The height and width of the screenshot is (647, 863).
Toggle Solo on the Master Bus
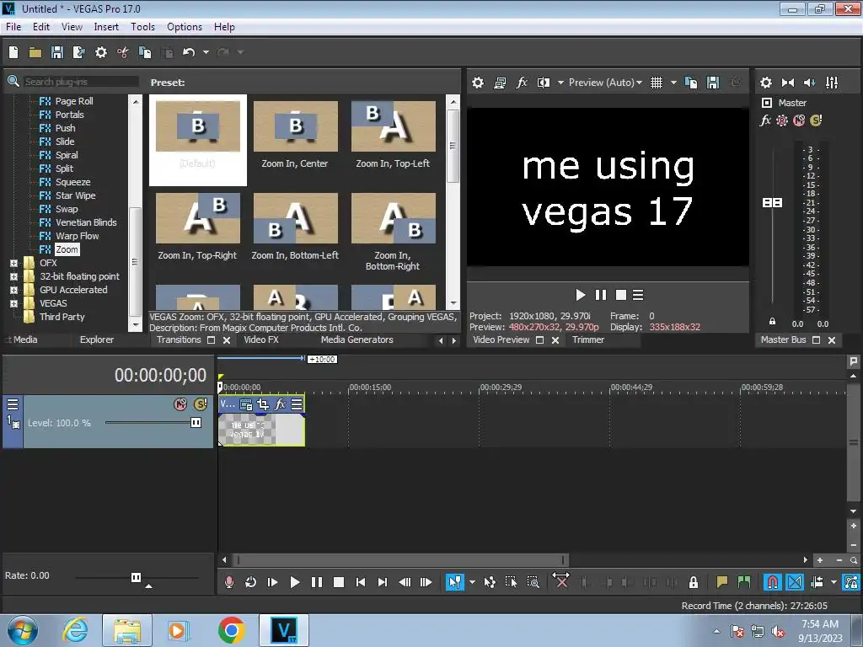pos(816,120)
